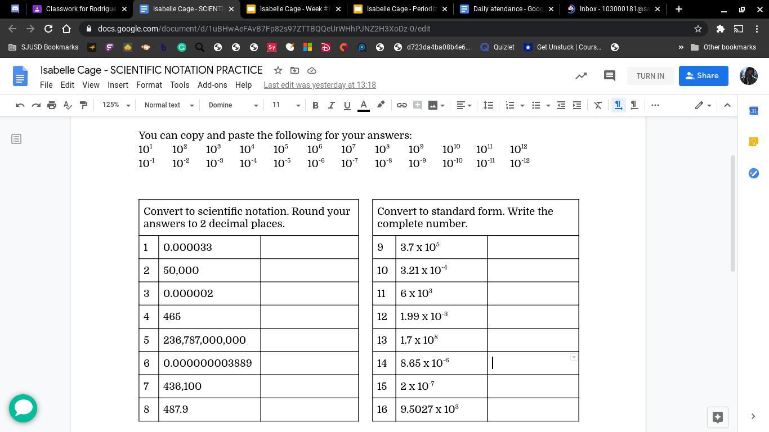Underline the selected text
This screenshot has height=432, width=769.
(347, 105)
